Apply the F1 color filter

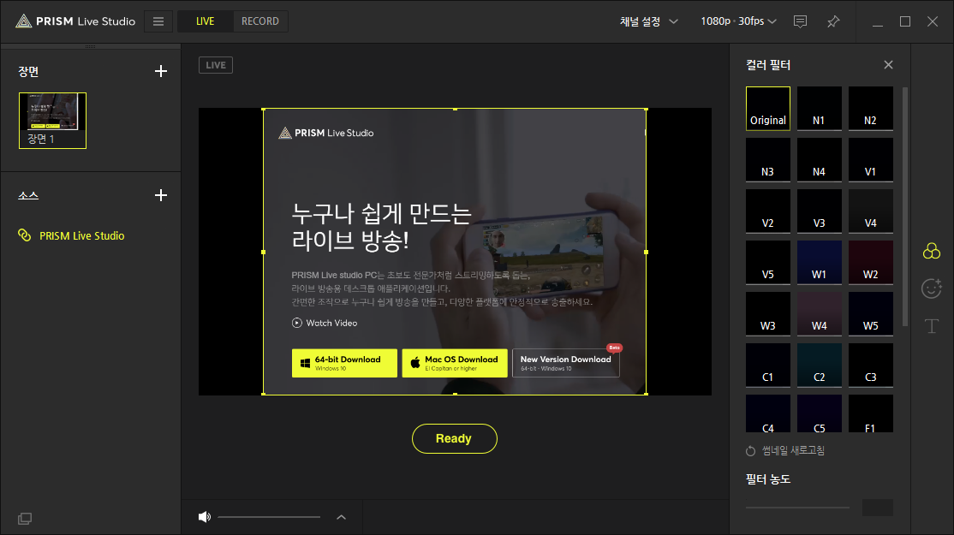[871, 413]
